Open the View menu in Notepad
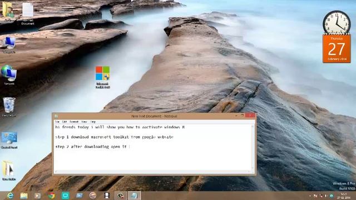This screenshot has width=356, height=200. [x=84, y=122]
